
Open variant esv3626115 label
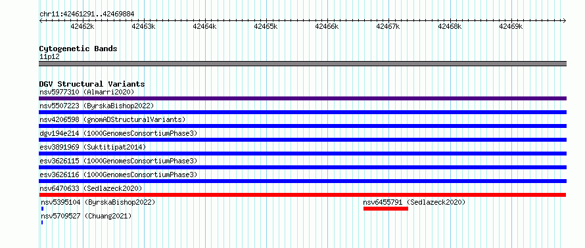click(118, 161)
